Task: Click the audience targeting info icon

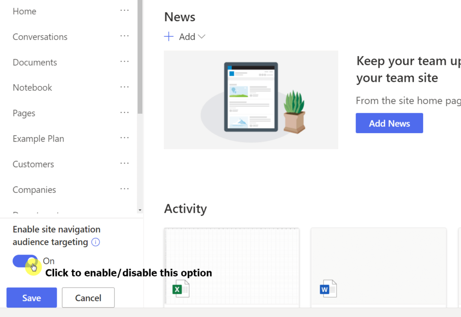Action: pos(95,242)
